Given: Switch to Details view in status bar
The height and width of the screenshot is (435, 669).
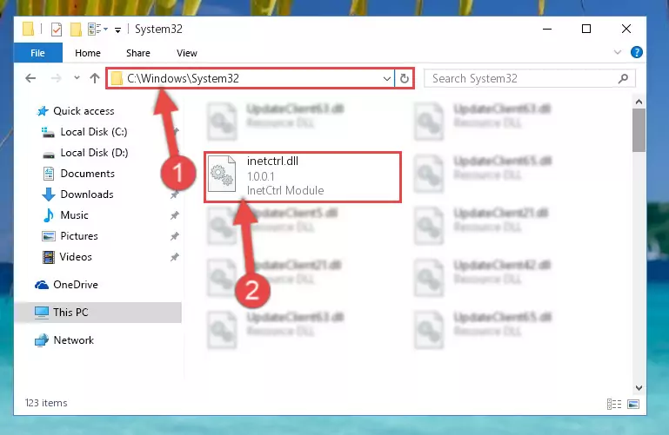Looking at the screenshot, I should coord(614,404).
